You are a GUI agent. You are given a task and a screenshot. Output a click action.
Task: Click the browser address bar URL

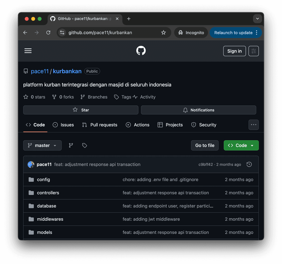pyautogui.click(x=100, y=33)
